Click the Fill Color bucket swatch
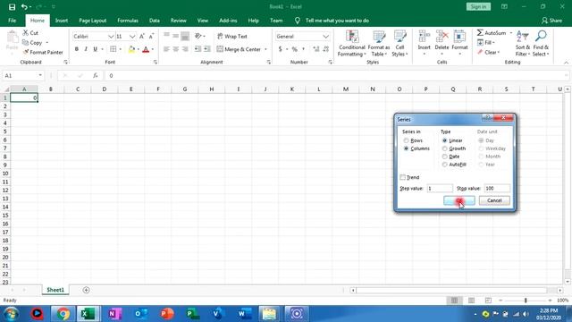Image resolution: width=572 pixels, height=322 pixels. 131,49
